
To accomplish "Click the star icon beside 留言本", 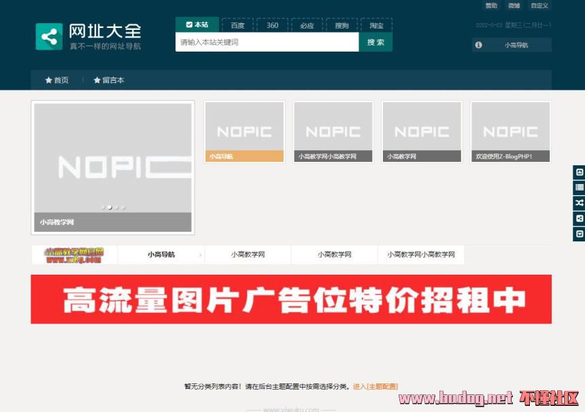I will click(97, 80).
